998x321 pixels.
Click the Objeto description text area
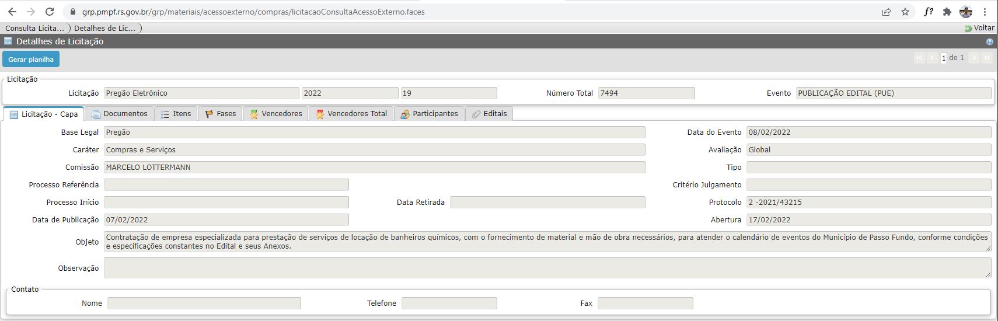point(547,242)
